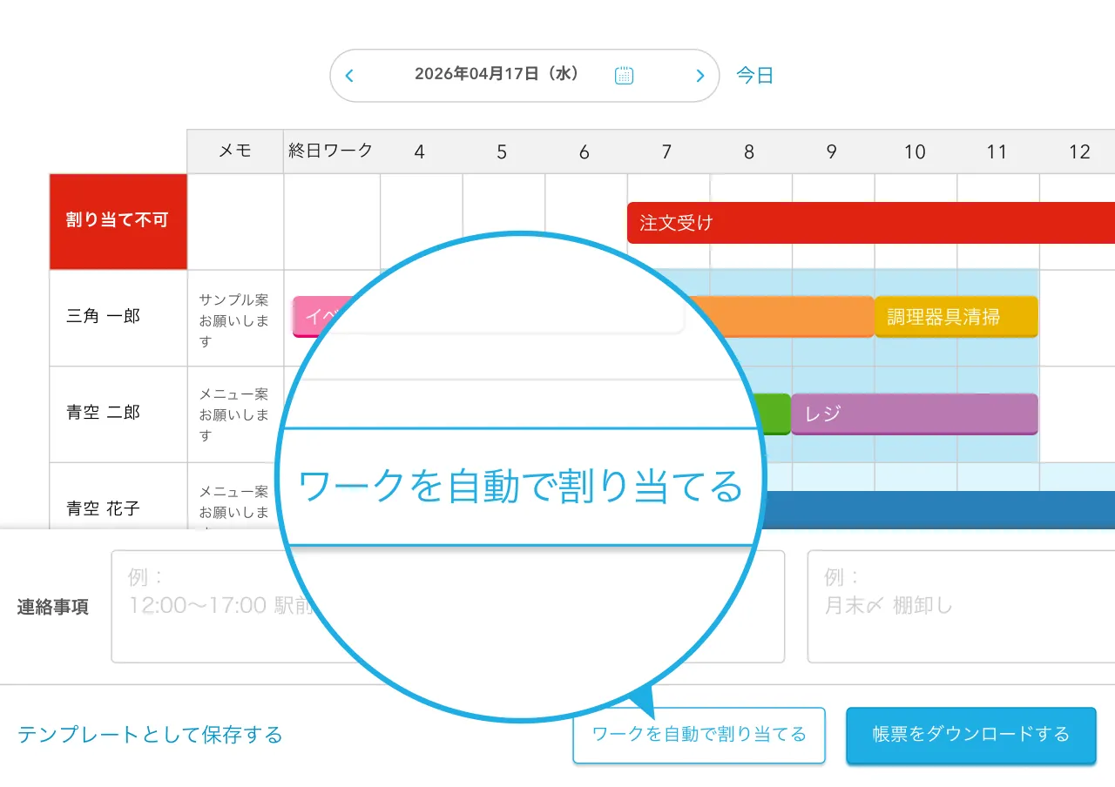Click the メモ column header
Viewport: 1115px width, 787px height.
point(235,151)
